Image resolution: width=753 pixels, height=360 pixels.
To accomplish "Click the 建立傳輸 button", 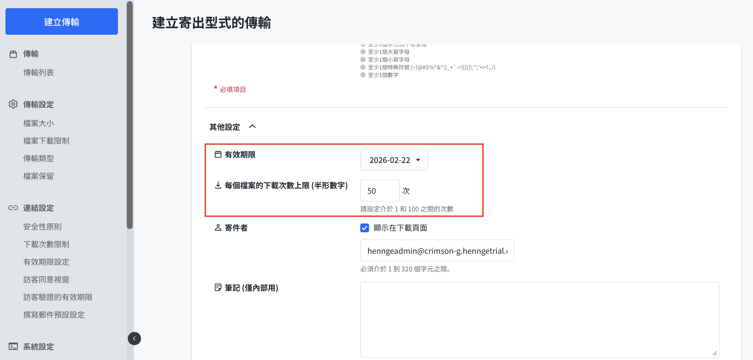I will [61, 22].
